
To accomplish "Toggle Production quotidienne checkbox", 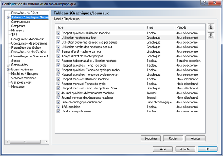I will [58, 111].
